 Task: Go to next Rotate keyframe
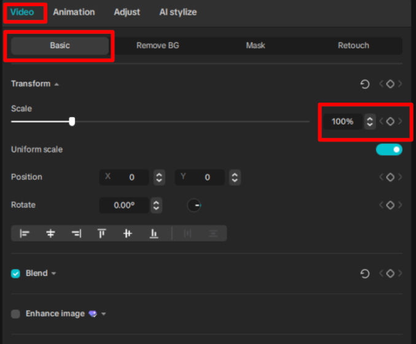click(399, 205)
